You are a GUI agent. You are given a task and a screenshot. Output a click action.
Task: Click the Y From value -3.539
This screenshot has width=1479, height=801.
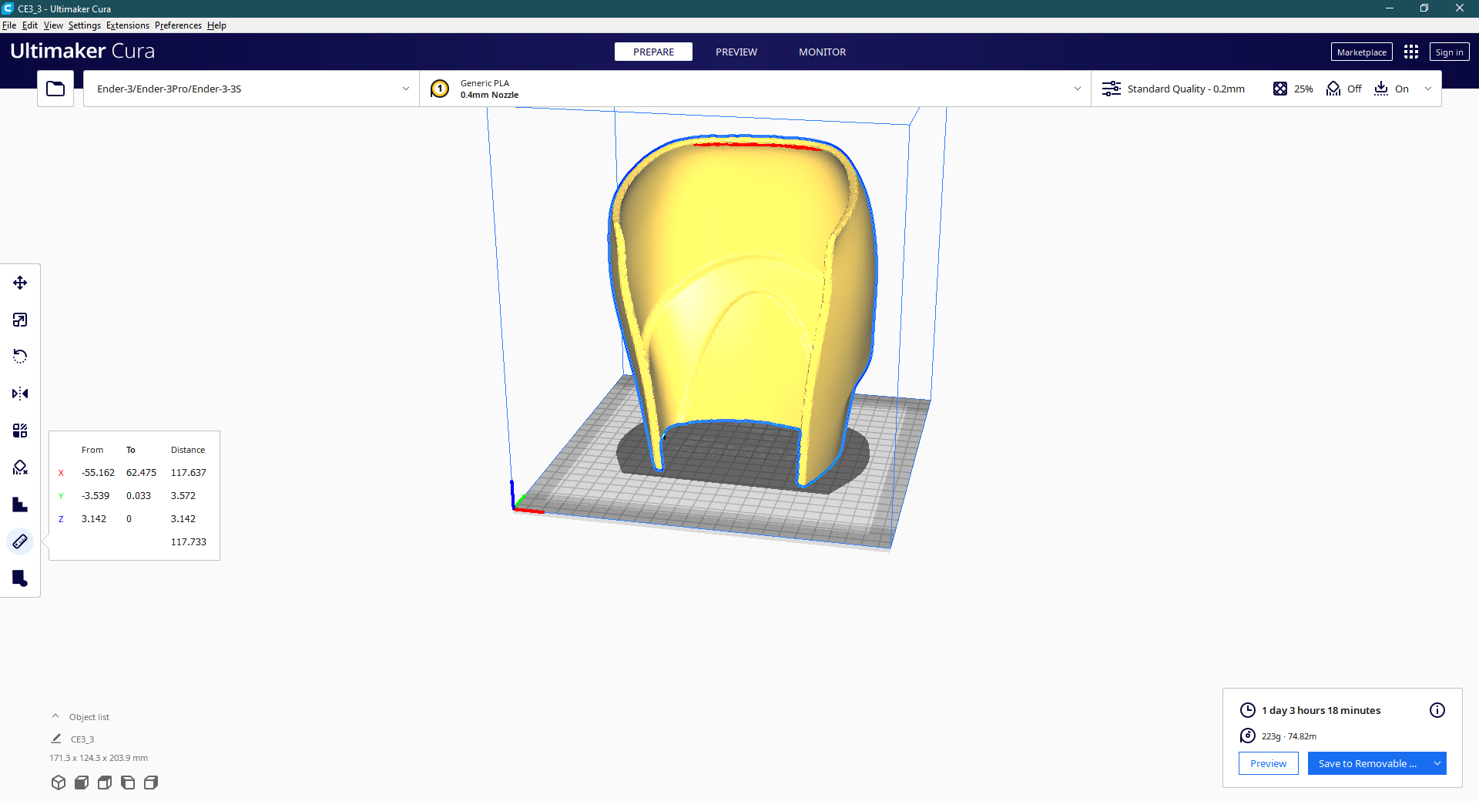[96, 496]
